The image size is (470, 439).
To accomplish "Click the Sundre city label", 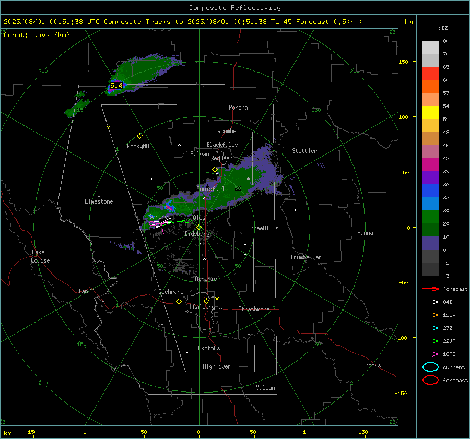I will pos(158,216).
